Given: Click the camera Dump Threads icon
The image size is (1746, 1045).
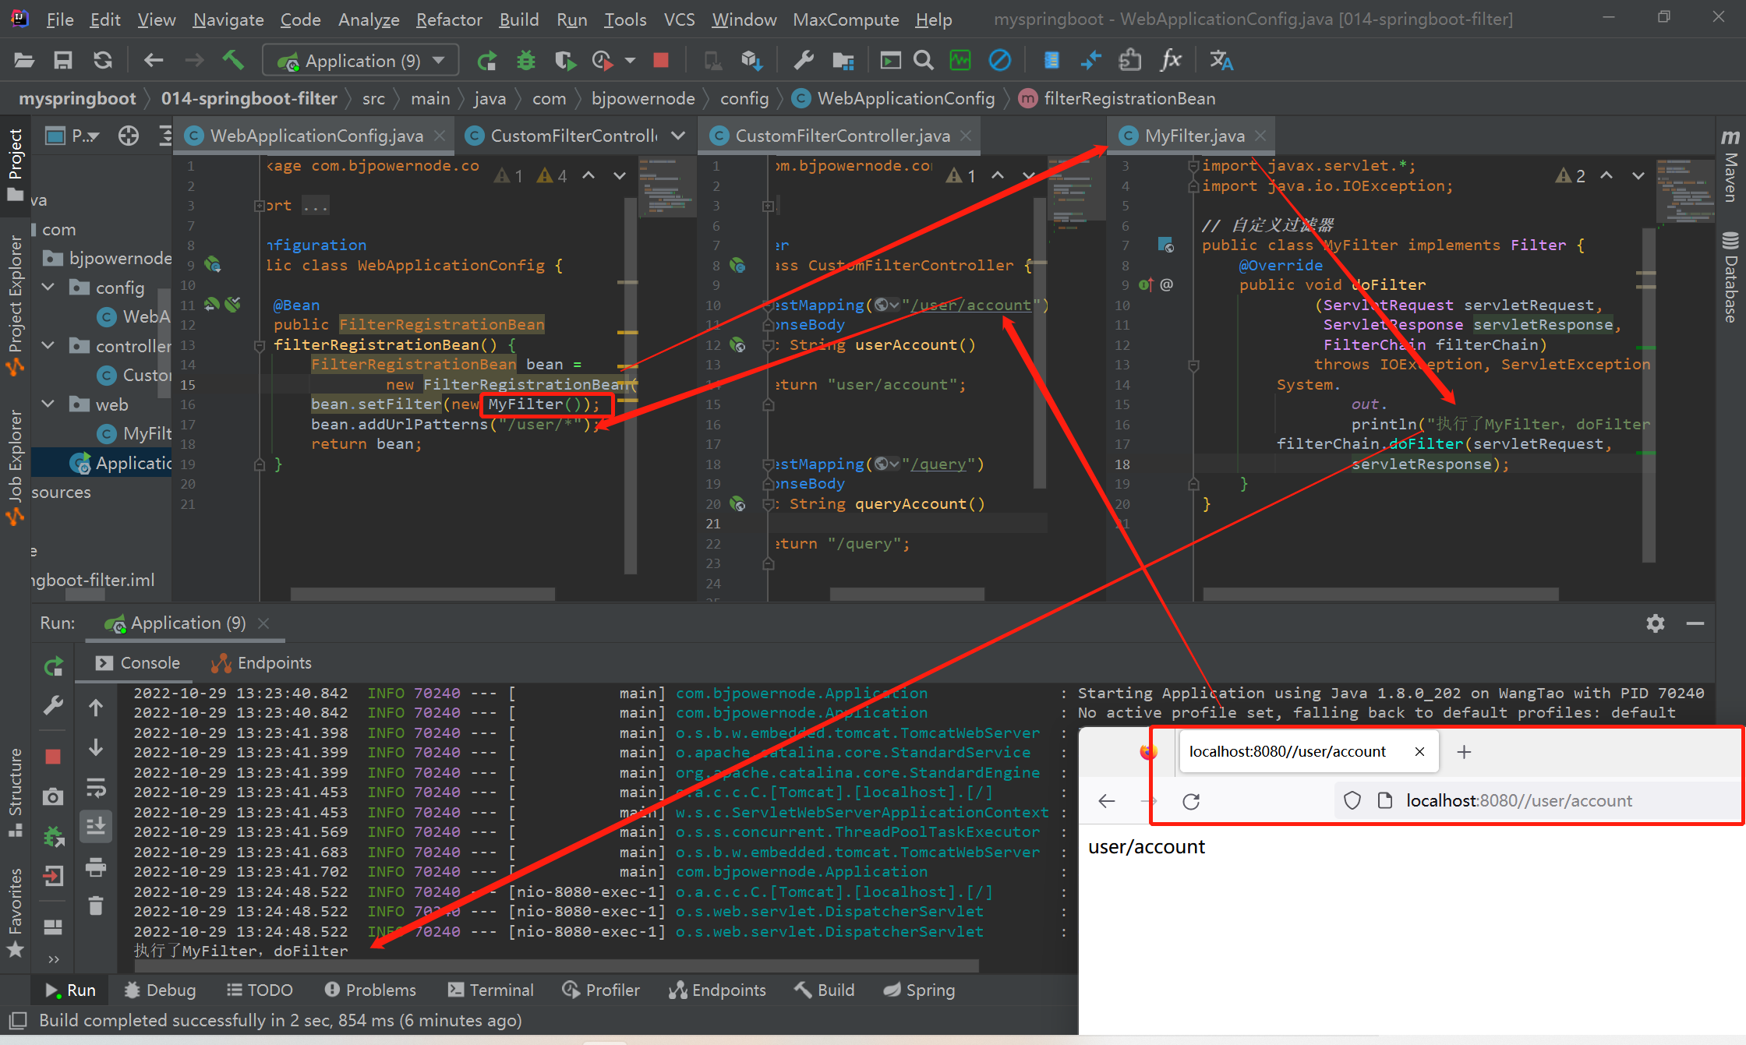Looking at the screenshot, I should 53,796.
